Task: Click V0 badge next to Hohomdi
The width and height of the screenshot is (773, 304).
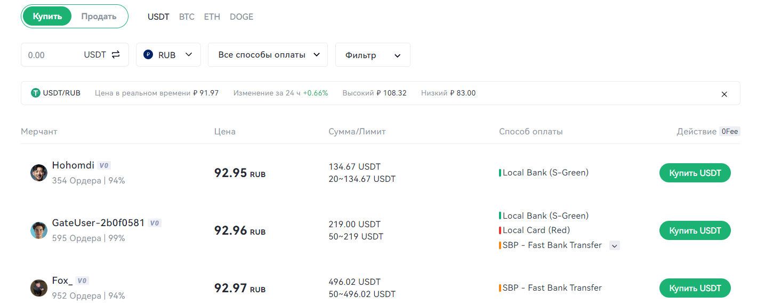Action: [x=104, y=165]
